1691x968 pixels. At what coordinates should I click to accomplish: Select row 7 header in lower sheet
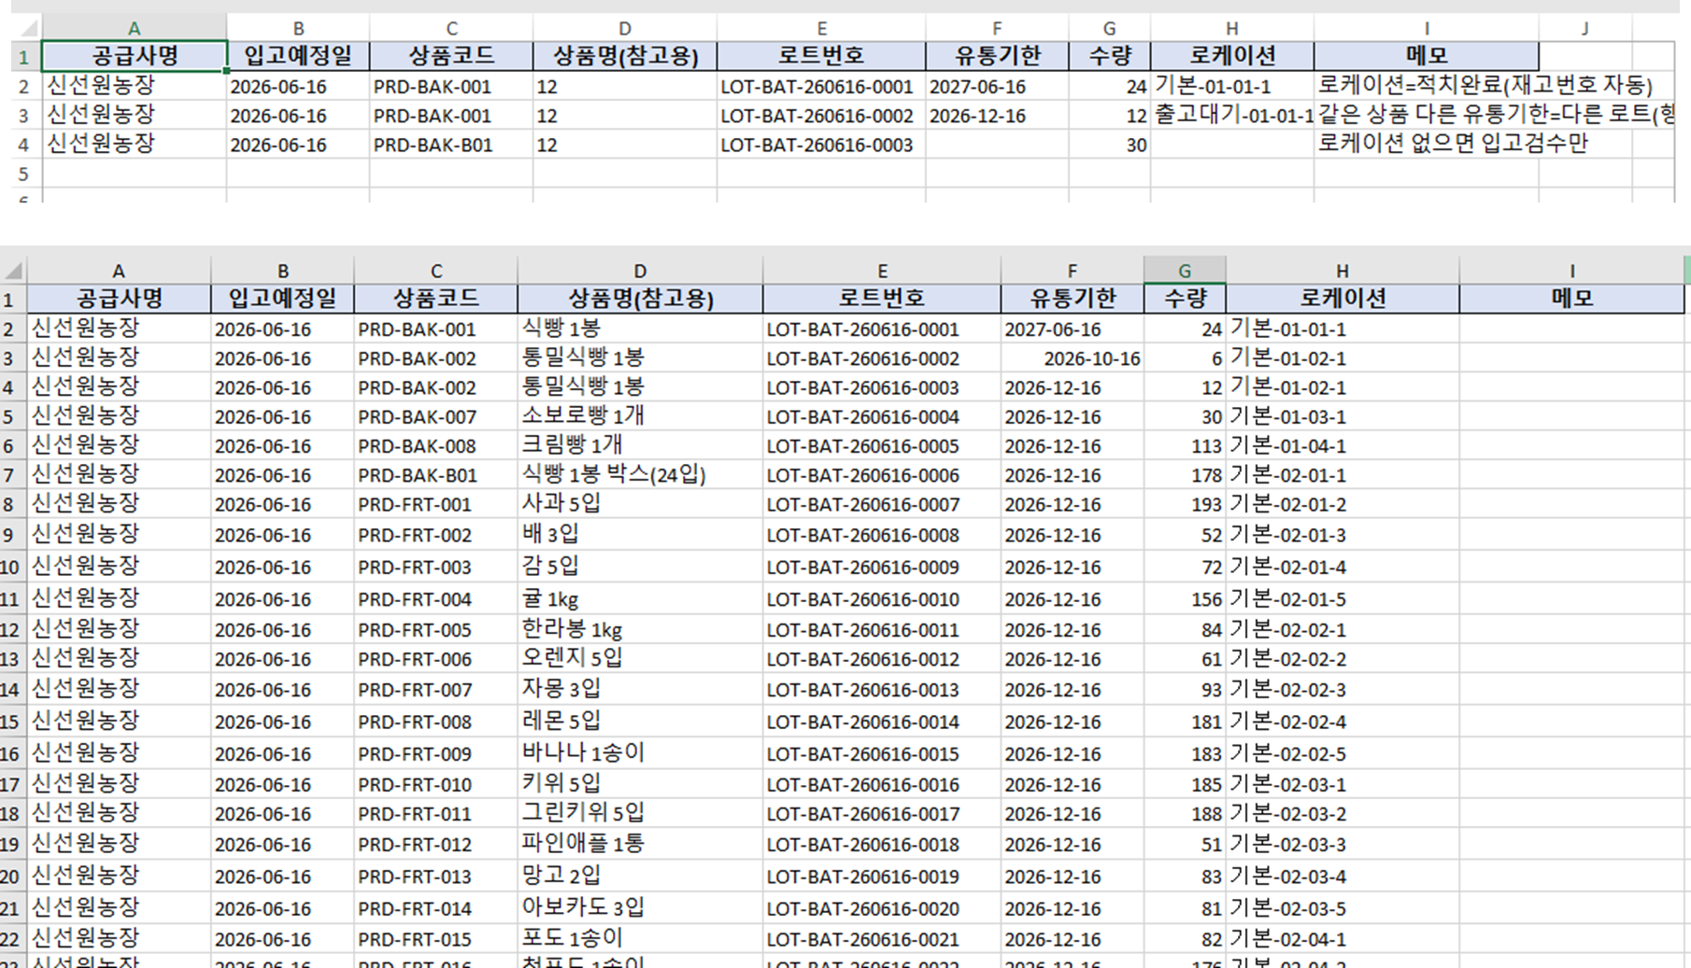click(12, 475)
